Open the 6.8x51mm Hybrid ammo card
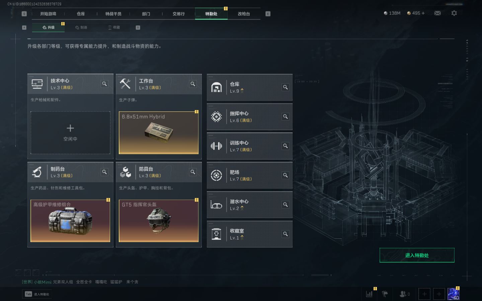Viewport: 482px width, 301px height. point(159,133)
